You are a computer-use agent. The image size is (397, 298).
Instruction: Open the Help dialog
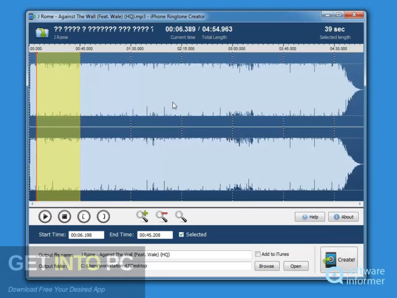pos(310,217)
